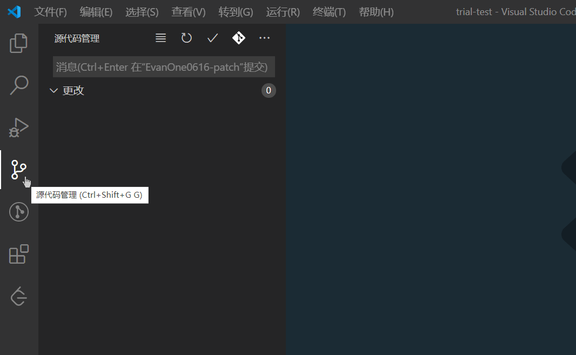Open the GitHub Pull Requests view
The width and height of the screenshot is (576, 355).
coord(18,212)
